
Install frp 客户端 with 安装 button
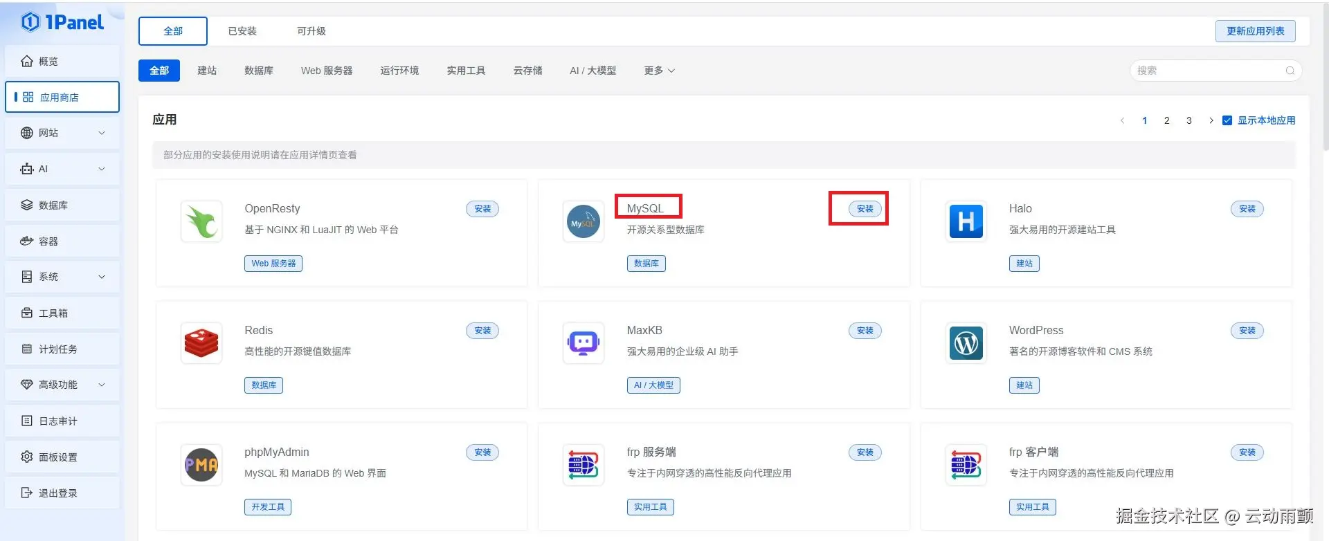[1247, 452]
